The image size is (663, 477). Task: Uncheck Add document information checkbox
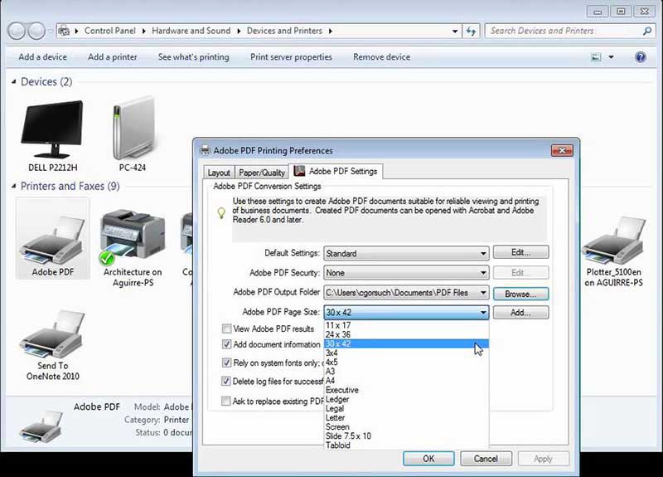[226, 344]
